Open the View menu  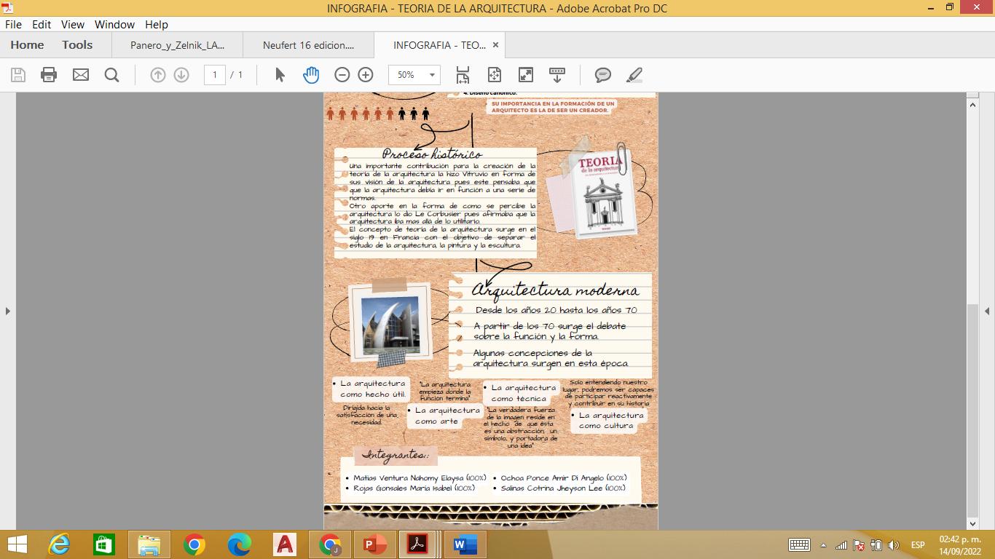coord(73,24)
